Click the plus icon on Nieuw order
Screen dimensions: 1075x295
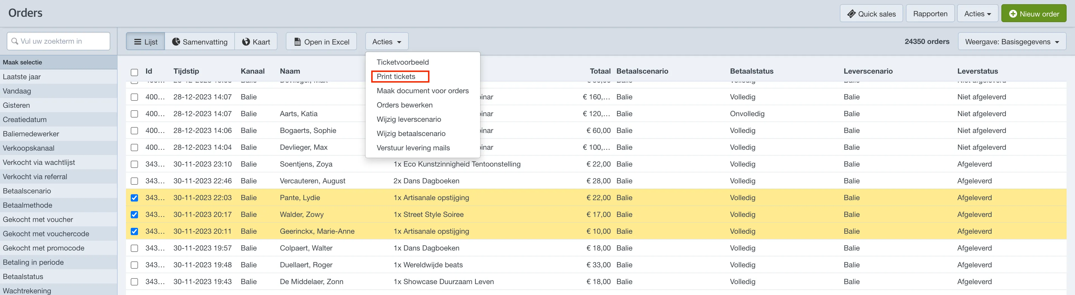point(1013,14)
